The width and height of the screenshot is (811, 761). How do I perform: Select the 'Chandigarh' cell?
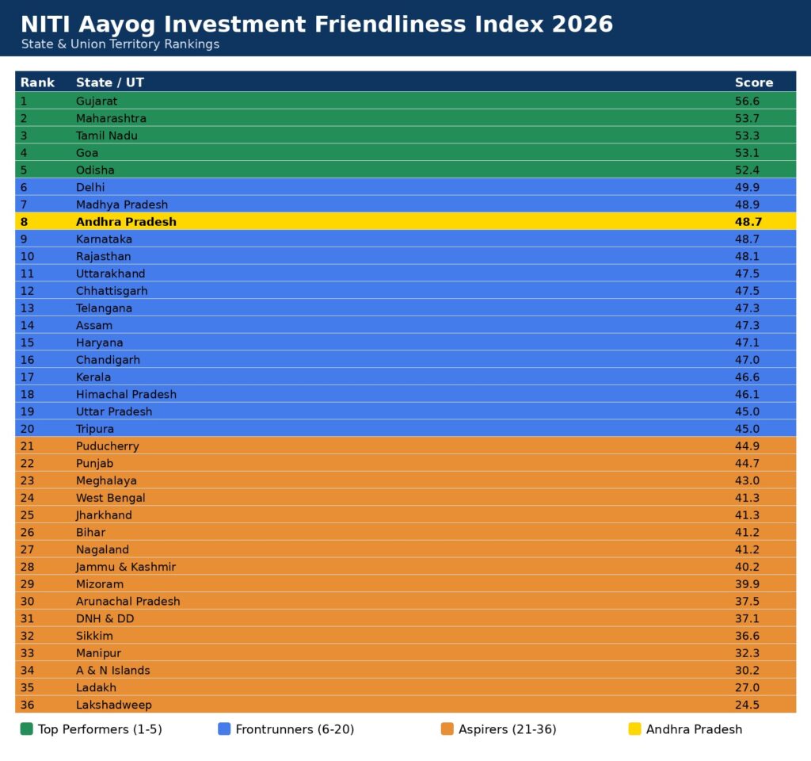108,360
